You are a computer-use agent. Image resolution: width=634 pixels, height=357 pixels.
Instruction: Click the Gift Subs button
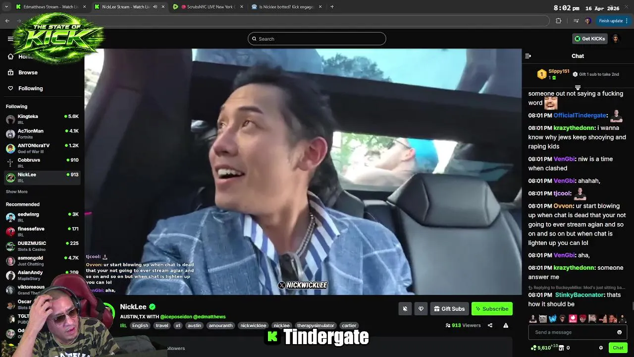449,309
